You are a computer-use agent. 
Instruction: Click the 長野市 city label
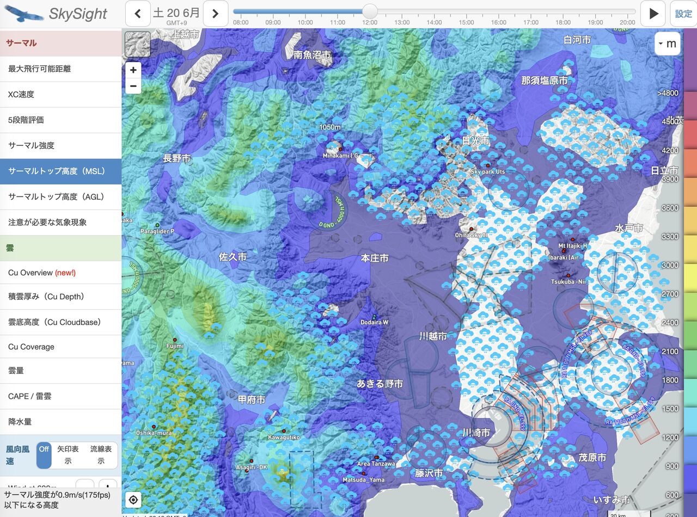tap(177, 158)
